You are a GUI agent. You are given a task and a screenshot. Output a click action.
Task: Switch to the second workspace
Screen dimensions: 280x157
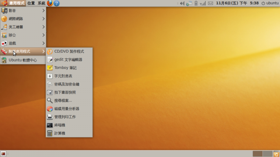[267, 154]
